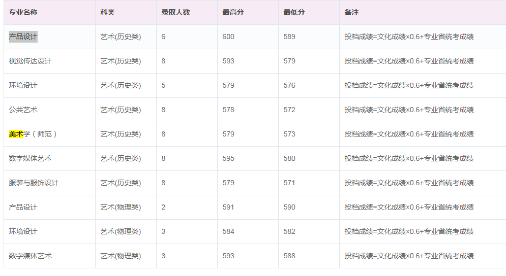The image size is (506, 276).
Task: Select the 公共艺术 major name
Action: click(x=23, y=110)
